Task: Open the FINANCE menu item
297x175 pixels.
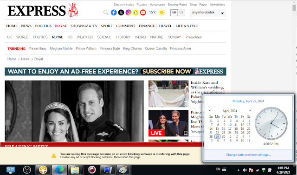Action: coord(147,26)
